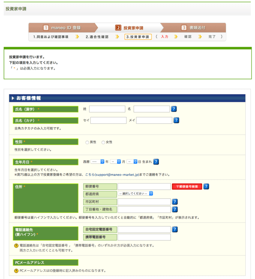Open help icon next to birth date
Image resolution: width=255 pixels, height=279 pixels.
coord(156,162)
